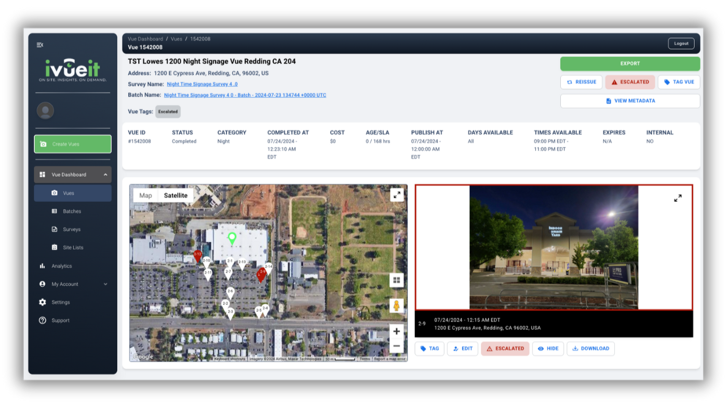Image resolution: width=727 pixels, height=408 pixels.
Task: Click the Surveys document icon
Action: point(55,229)
